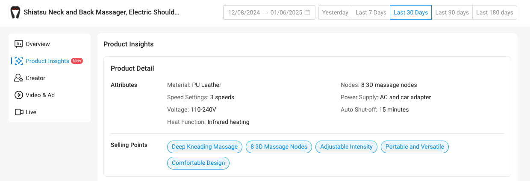Switch to Last 7 Days range
This screenshot has height=181, width=530.
371,12
